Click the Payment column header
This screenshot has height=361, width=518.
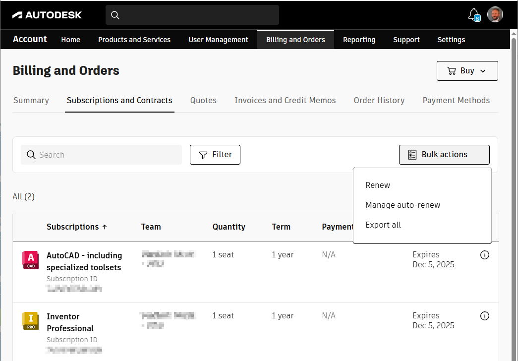[x=338, y=227]
